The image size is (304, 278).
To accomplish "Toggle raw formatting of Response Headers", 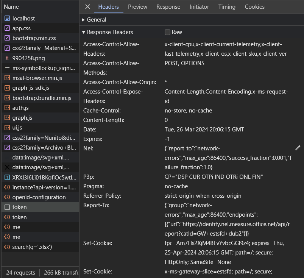I will click(x=167, y=32).
